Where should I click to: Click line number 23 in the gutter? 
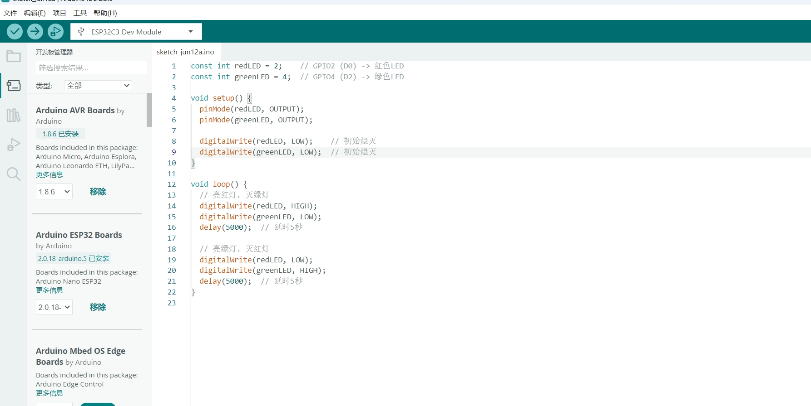tap(172, 303)
